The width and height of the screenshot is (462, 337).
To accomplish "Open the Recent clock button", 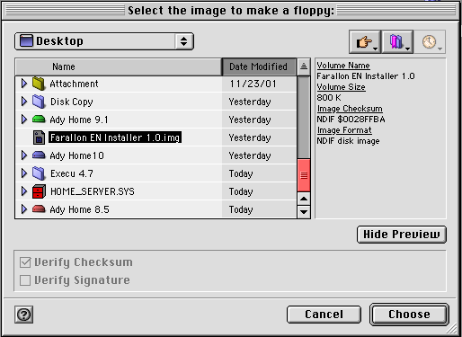I will point(430,41).
